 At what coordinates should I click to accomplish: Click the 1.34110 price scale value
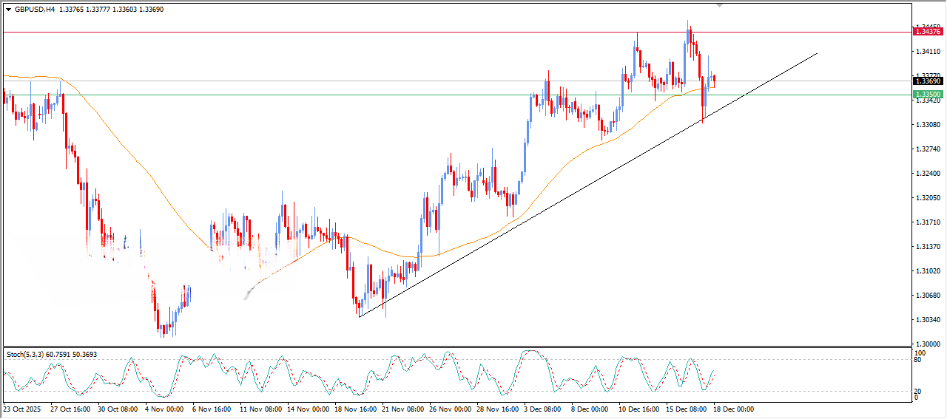tap(928, 51)
